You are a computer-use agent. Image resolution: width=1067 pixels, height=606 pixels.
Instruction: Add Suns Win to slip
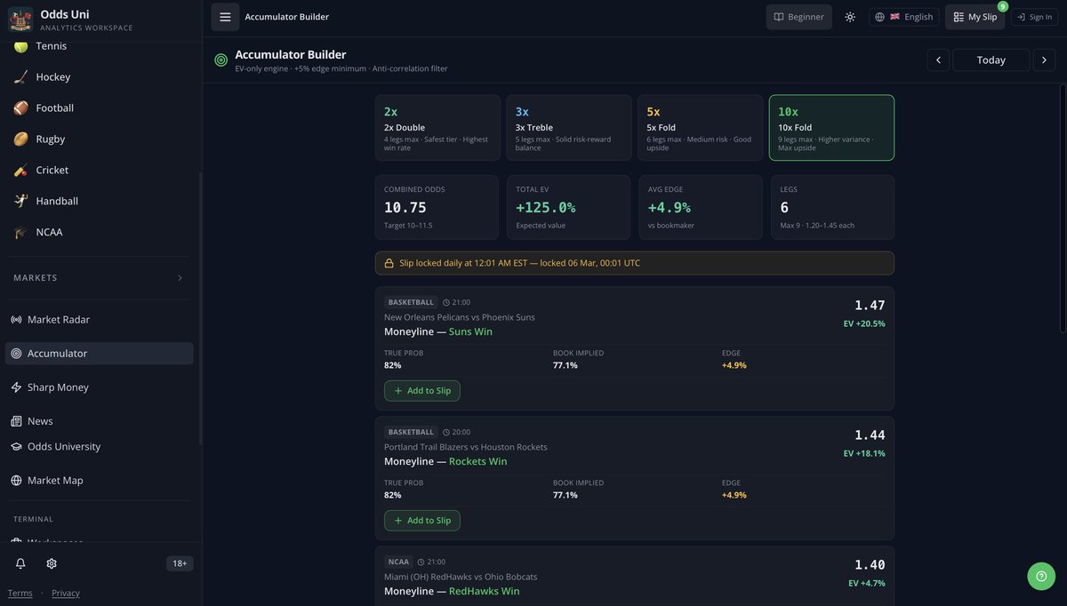click(422, 391)
